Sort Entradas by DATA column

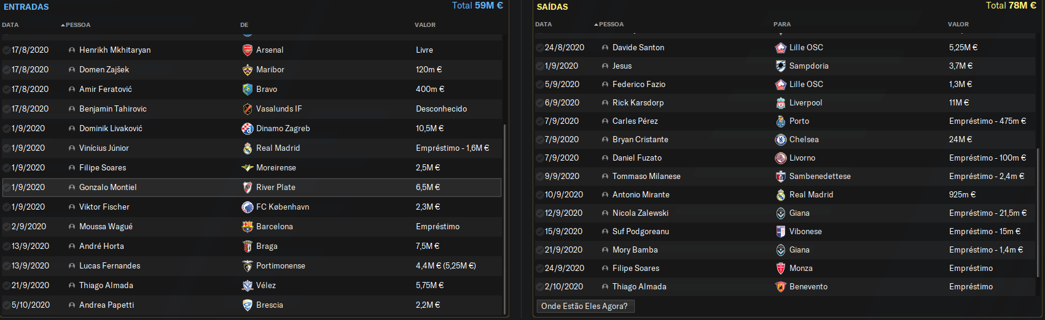(x=10, y=25)
